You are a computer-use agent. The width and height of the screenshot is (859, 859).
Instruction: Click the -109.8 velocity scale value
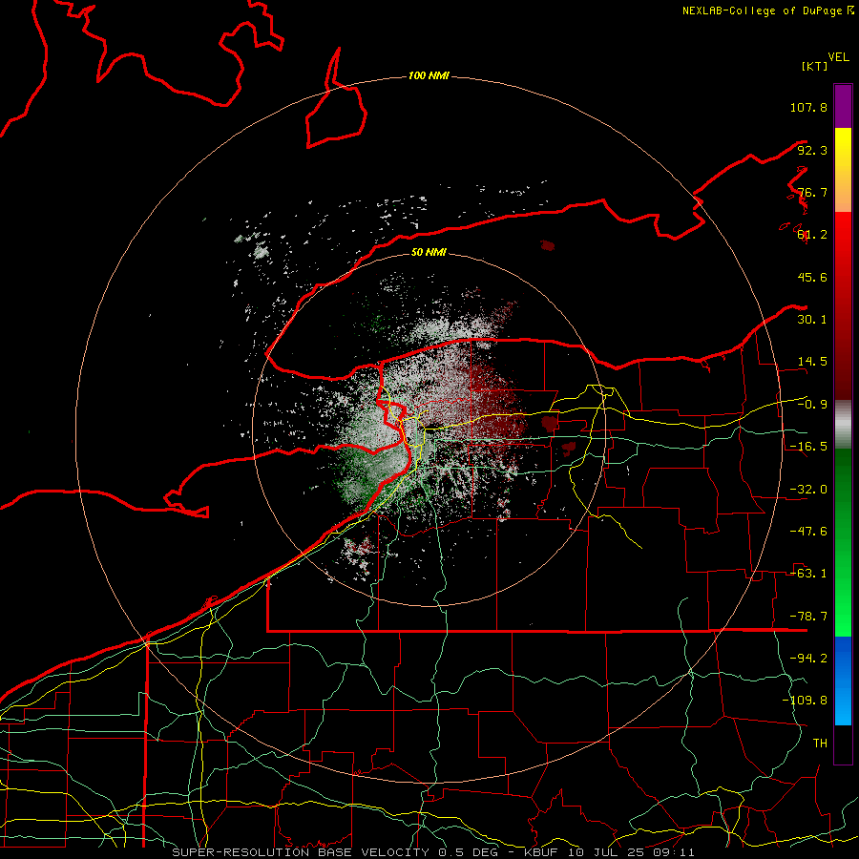coord(805,701)
